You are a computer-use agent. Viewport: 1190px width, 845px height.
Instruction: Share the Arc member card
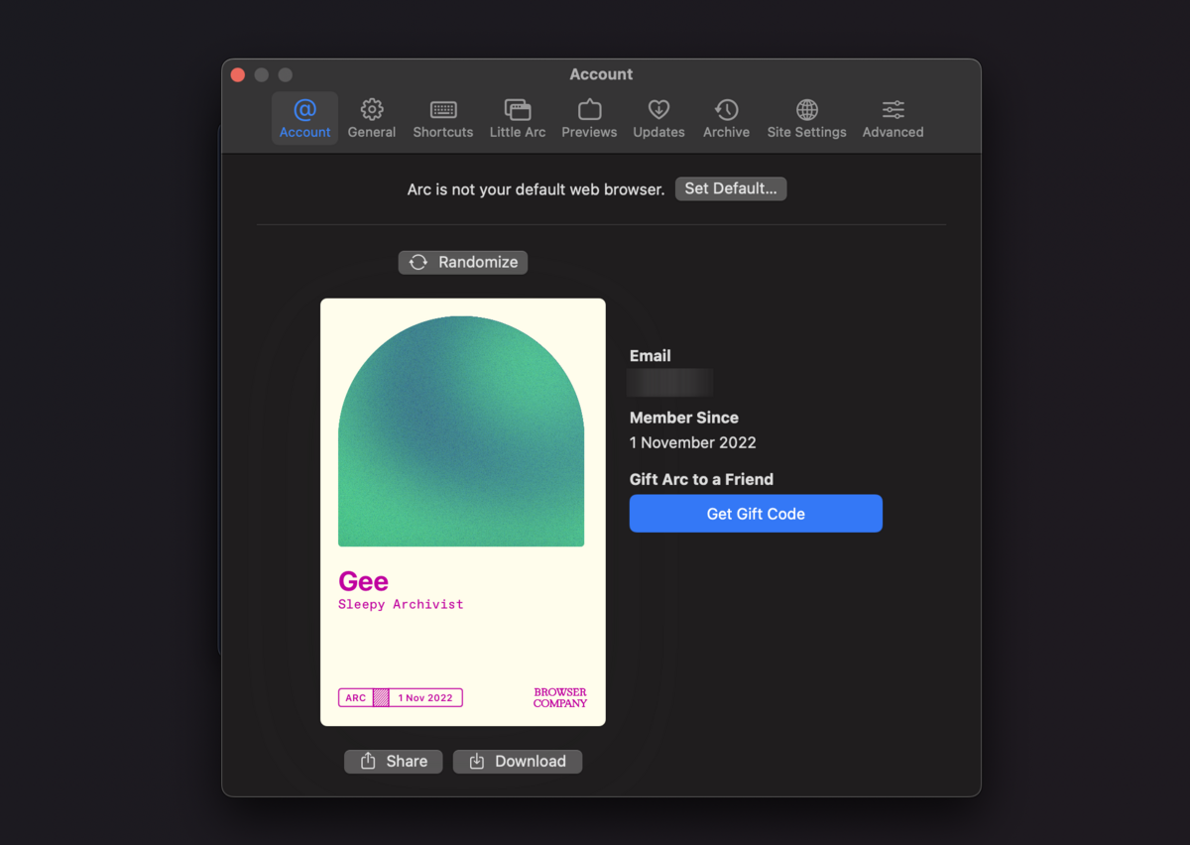[x=394, y=761]
